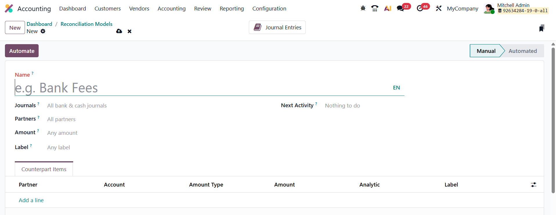Open the Journals selection field
556x215 pixels.
[x=116, y=106]
